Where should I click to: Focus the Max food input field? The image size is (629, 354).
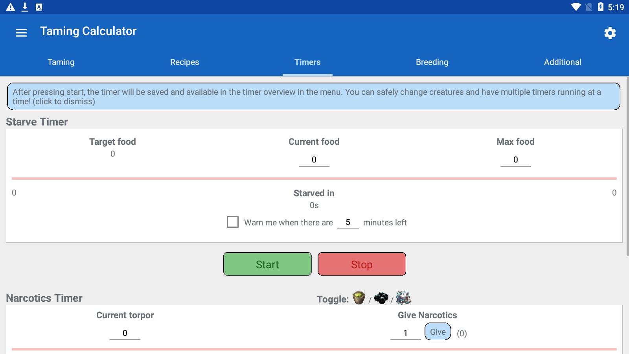(x=515, y=160)
